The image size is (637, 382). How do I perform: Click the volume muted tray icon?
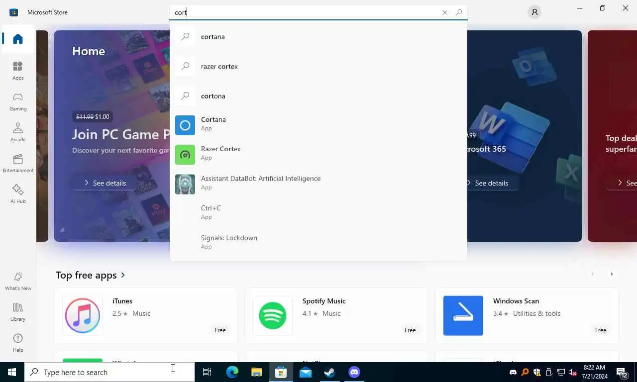(573, 372)
